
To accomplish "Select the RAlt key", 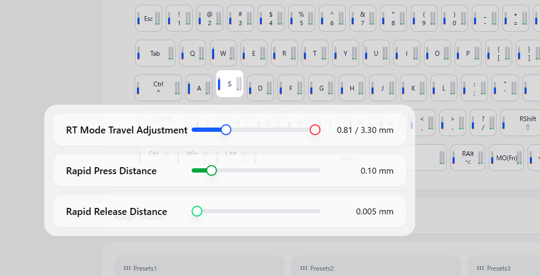I will point(468,158).
